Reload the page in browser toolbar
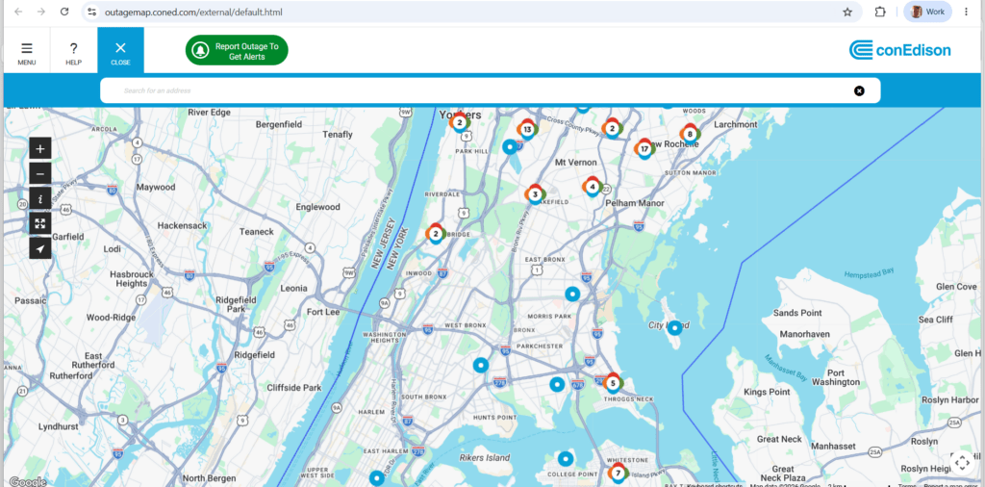985x487 pixels. [64, 12]
